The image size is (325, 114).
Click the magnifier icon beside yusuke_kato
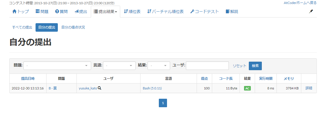100,88
